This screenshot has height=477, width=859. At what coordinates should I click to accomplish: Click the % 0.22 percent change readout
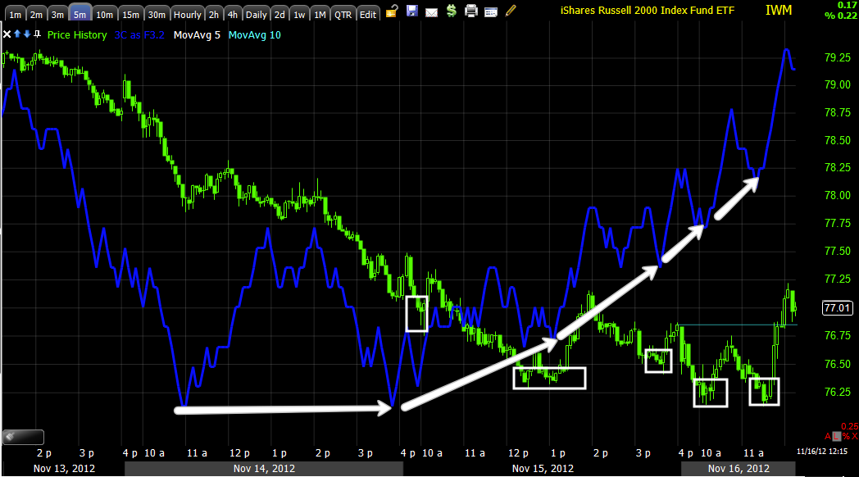(841, 16)
